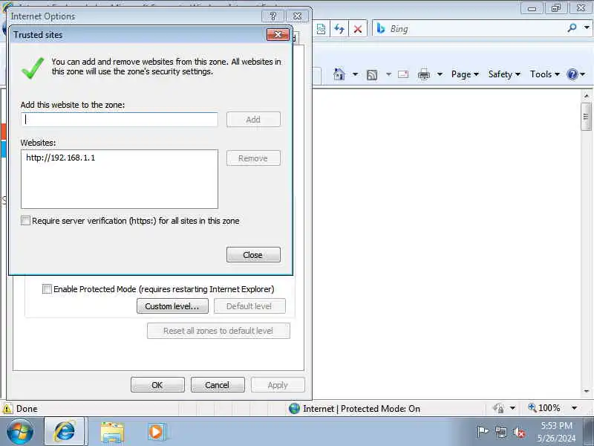The height and width of the screenshot is (446, 594).
Task: Click the compatibility view icon in address bar
Action: click(x=321, y=29)
